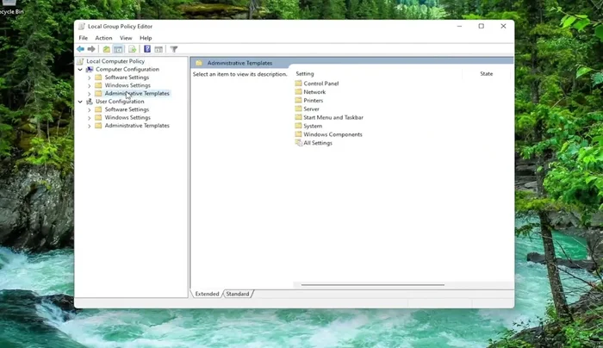Viewport: 603px width, 348px height.
Task: Click the Filter funnel toolbar icon
Action: [174, 50]
